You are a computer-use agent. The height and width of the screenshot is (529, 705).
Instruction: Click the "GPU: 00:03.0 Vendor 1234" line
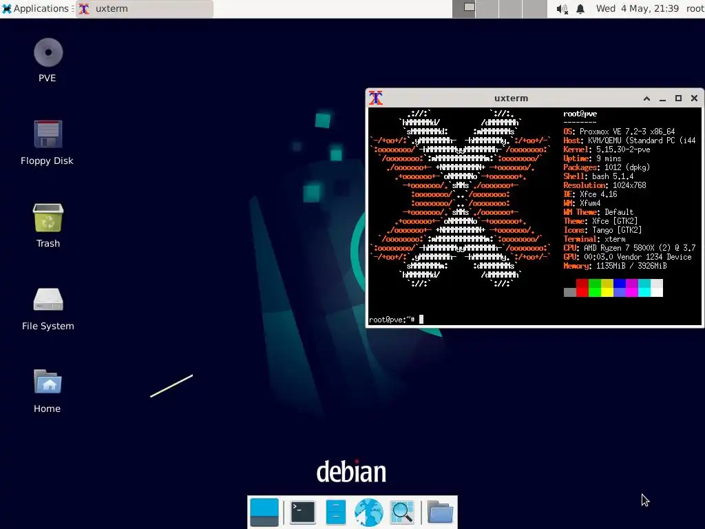tap(627, 257)
